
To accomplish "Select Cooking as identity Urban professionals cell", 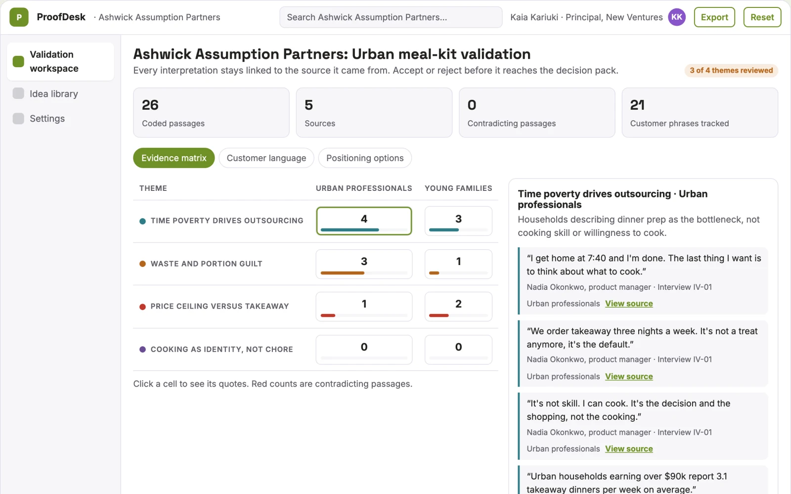I will 364,350.
